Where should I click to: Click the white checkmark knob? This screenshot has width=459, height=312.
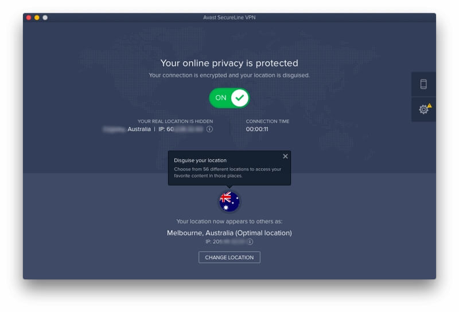(x=239, y=98)
